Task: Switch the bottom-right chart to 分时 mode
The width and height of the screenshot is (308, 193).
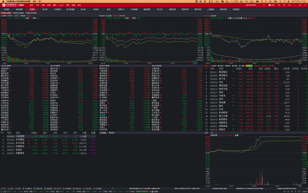Action: [x=206, y=132]
